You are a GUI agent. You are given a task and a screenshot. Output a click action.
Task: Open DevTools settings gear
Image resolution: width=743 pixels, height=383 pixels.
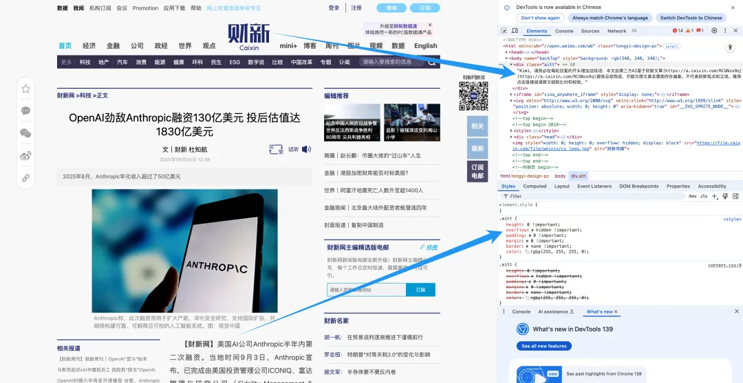tap(714, 31)
